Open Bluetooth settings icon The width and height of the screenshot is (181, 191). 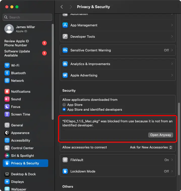coord(7,73)
